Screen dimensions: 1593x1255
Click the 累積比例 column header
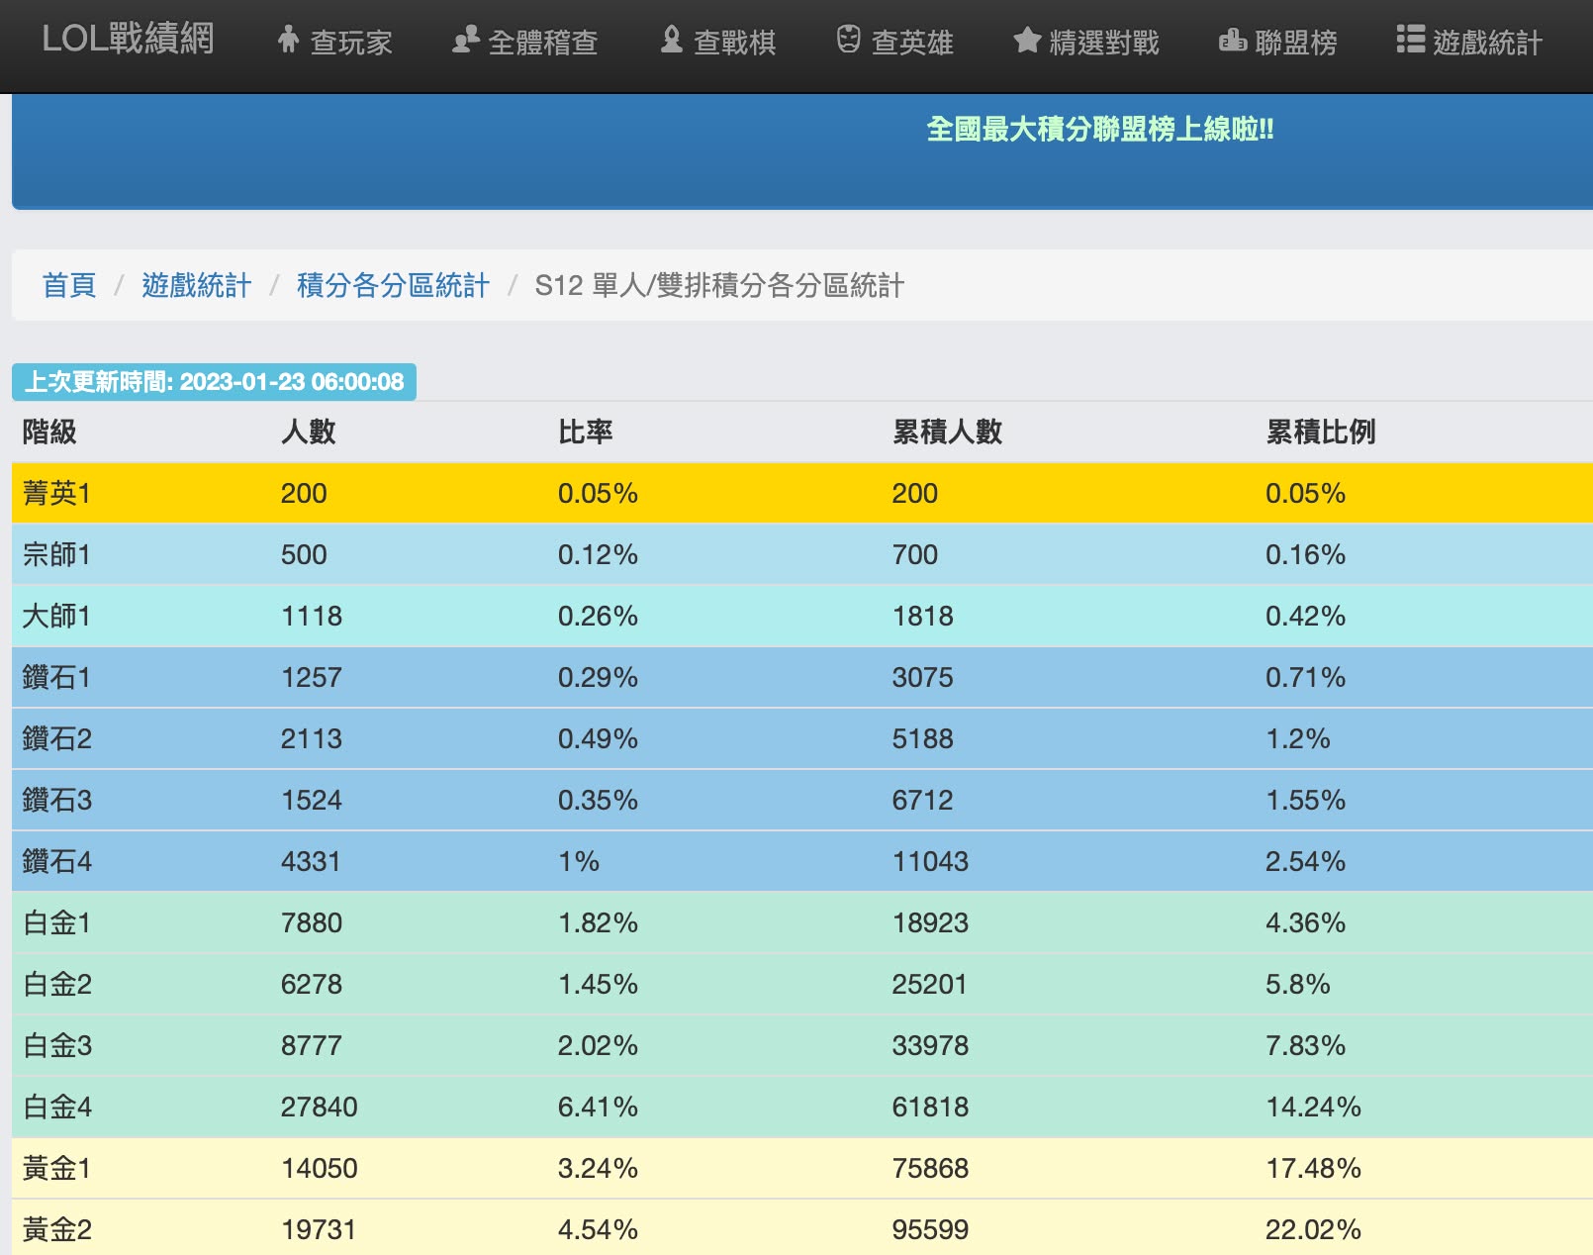1321,432
